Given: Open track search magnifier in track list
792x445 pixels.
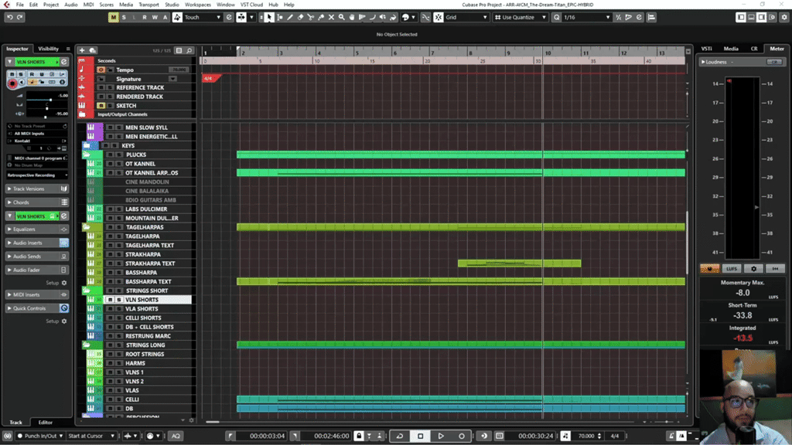Looking at the screenshot, I should pyautogui.click(x=189, y=50).
